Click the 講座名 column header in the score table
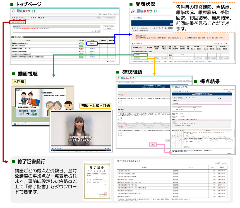This screenshot has height=208, width=240. click(144, 167)
